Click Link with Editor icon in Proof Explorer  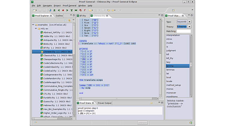click(69, 20)
